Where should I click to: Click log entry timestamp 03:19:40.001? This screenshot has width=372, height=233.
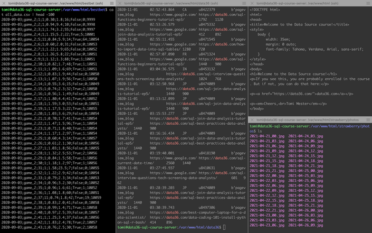(x=162, y=153)
